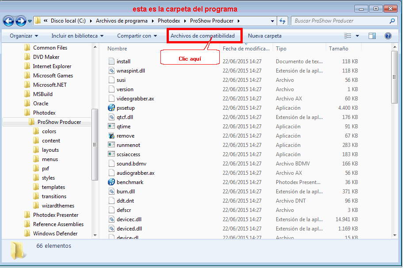
Task: Select the devicec.dll file icon
Action: tap(111, 219)
